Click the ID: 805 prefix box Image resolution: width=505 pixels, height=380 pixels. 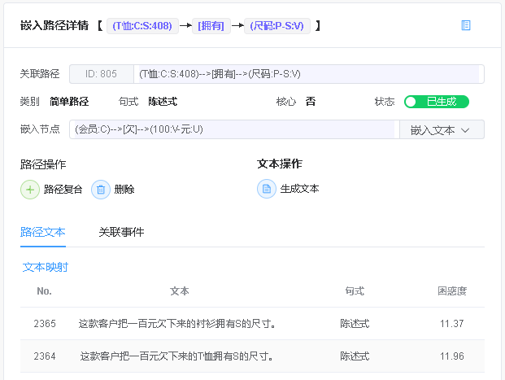pyautogui.click(x=102, y=74)
